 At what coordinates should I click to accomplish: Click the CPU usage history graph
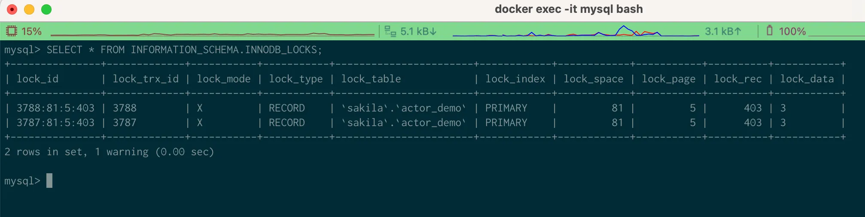(213, 33)
